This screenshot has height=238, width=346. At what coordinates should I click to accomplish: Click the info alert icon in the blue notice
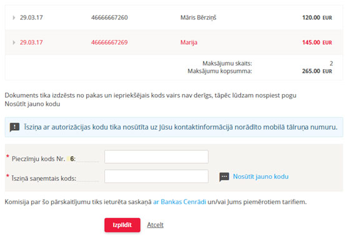coord(14,127)
